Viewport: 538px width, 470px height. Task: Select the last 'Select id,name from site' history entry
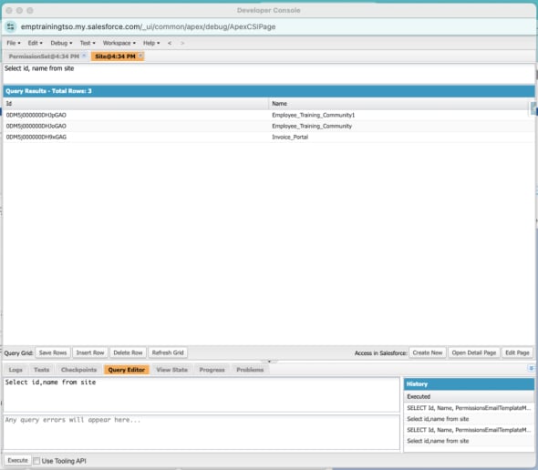tap(469, 441)
